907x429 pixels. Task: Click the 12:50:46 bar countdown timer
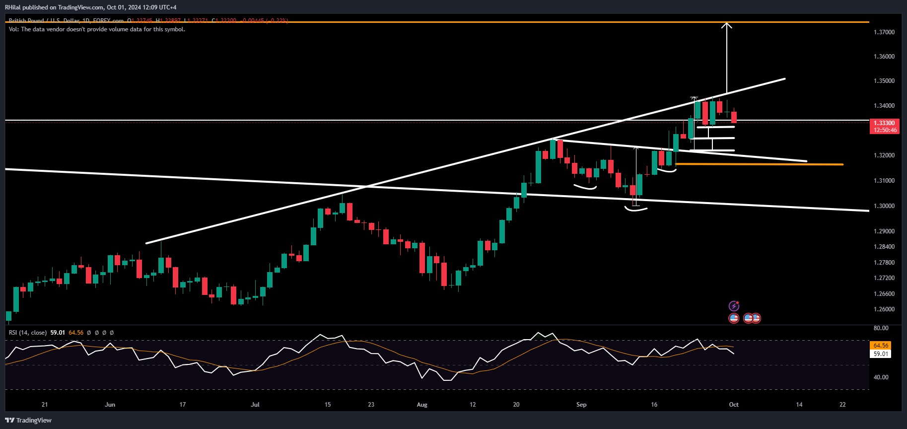[x=884, y=130]
